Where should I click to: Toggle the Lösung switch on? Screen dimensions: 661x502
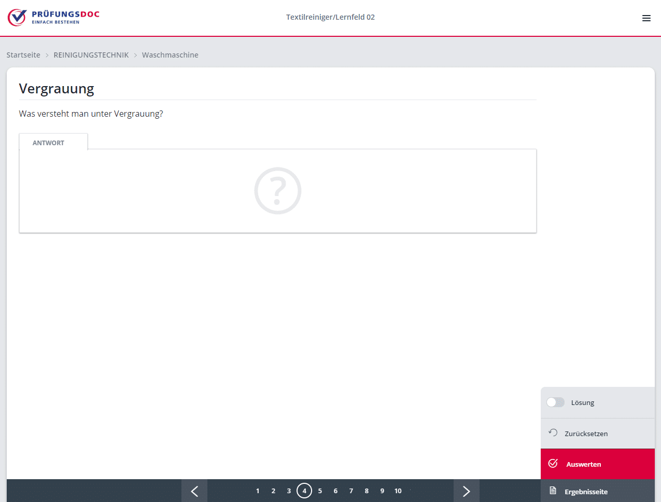click(x=555, y=402)
